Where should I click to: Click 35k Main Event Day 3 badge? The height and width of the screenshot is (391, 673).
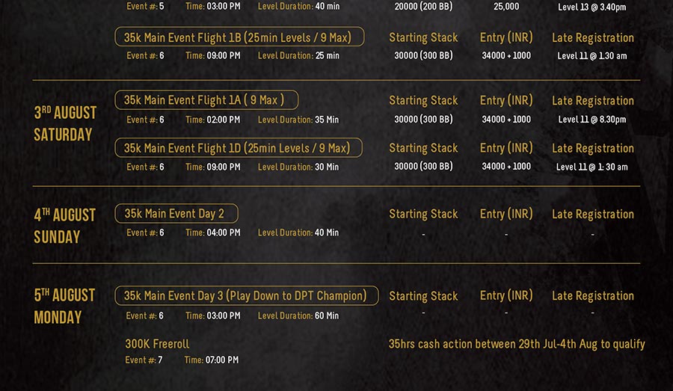(x=246, y=296)
